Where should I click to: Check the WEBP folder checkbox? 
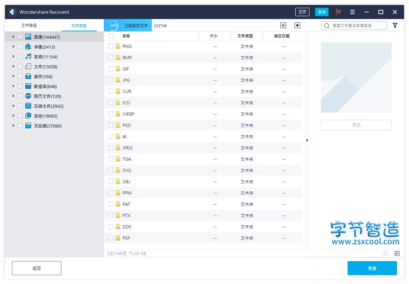pyautogui.click(x=111, y=114)
